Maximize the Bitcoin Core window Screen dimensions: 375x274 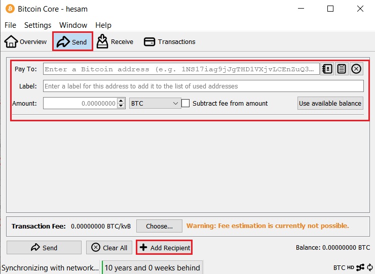click(x=330, y=9)
